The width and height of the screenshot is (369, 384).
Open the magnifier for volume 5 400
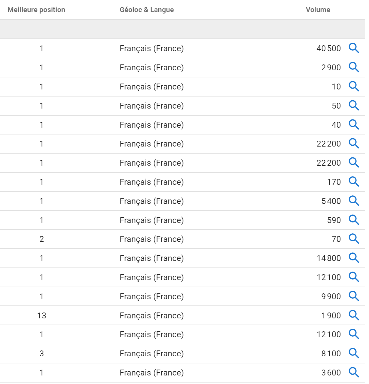(354, 201)
